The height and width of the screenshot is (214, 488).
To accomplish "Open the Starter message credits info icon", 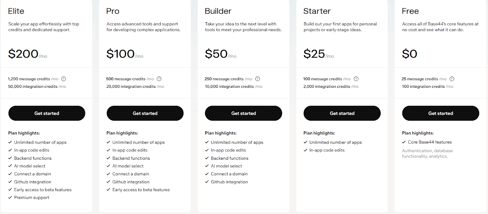I will point(356,79).
